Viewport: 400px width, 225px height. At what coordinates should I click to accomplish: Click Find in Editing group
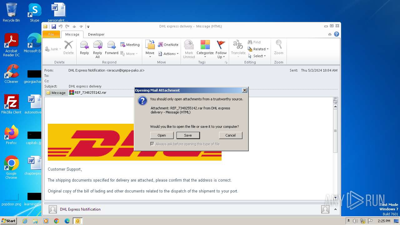254,42
